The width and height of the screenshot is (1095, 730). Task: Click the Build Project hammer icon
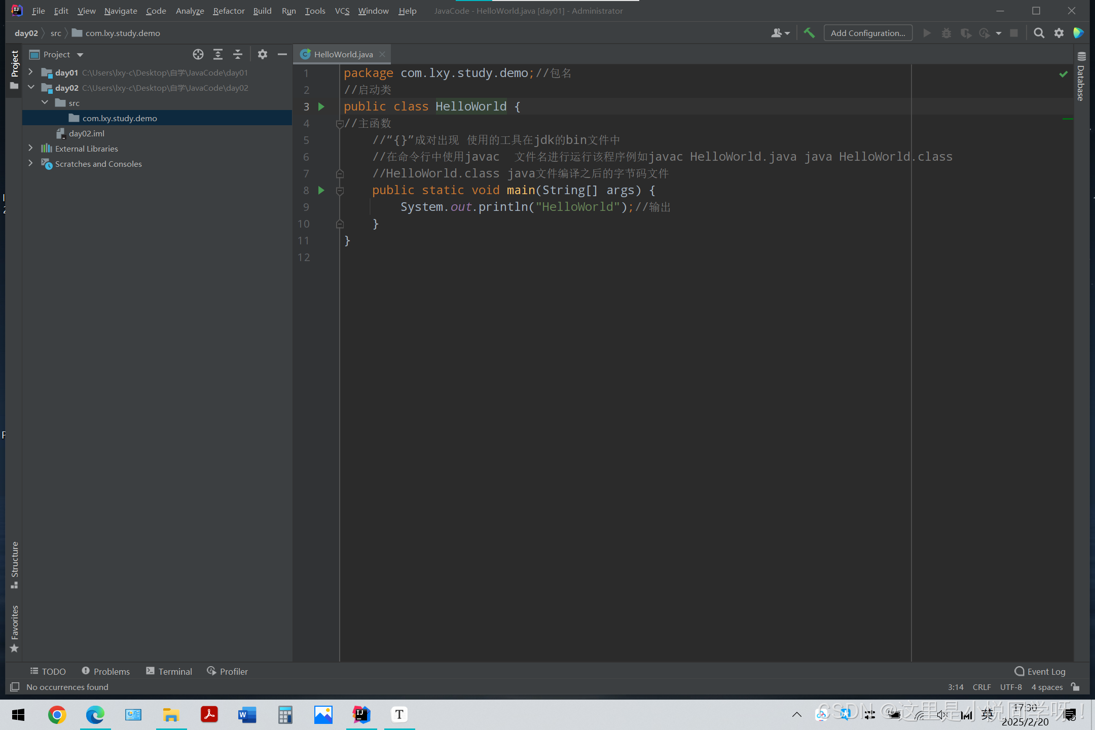809,33
